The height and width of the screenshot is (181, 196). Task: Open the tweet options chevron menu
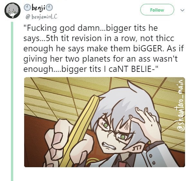182,10
